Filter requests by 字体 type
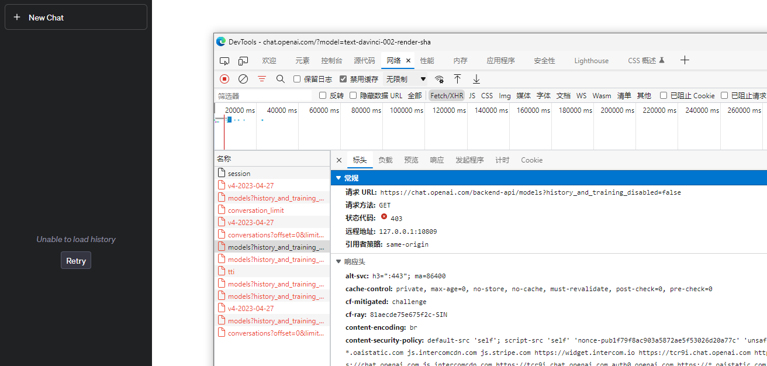 point(544,95)
